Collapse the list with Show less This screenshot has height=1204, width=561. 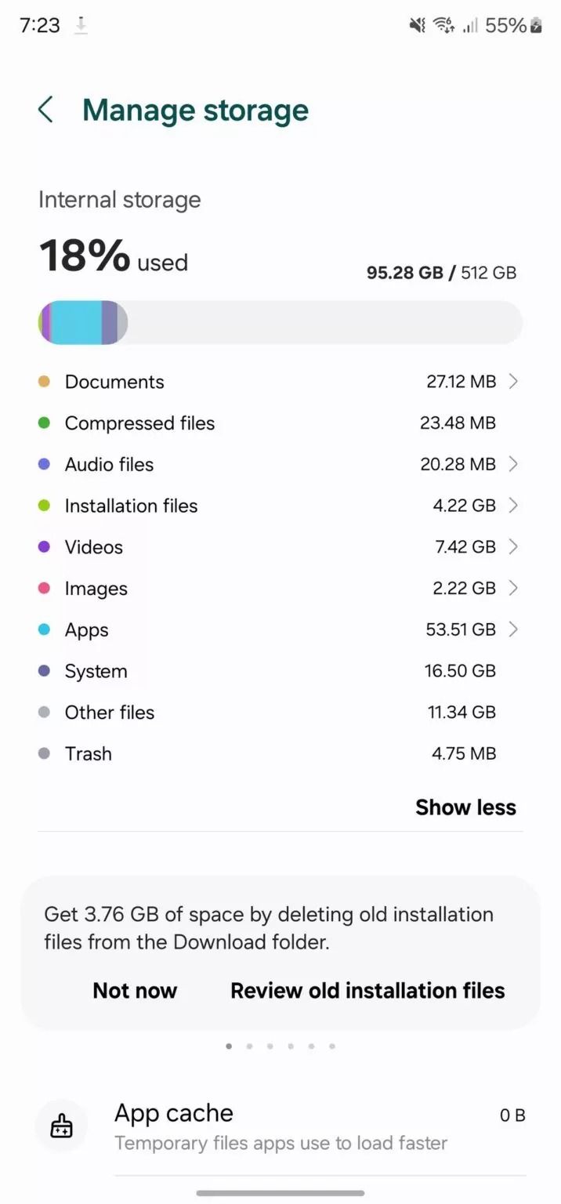pyautogui.click(x=465, y=807)
